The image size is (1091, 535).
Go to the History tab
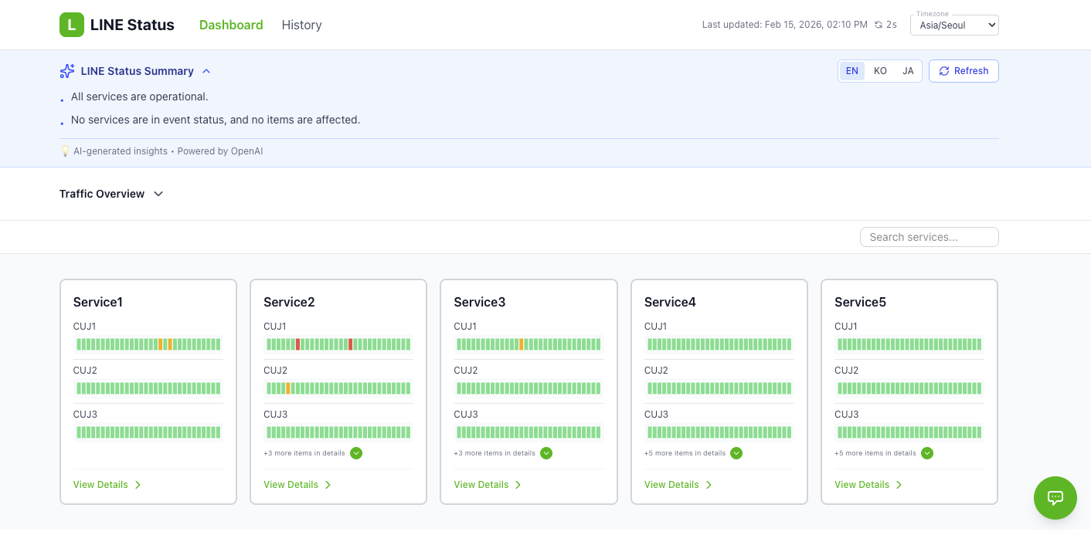pos(301,25)
